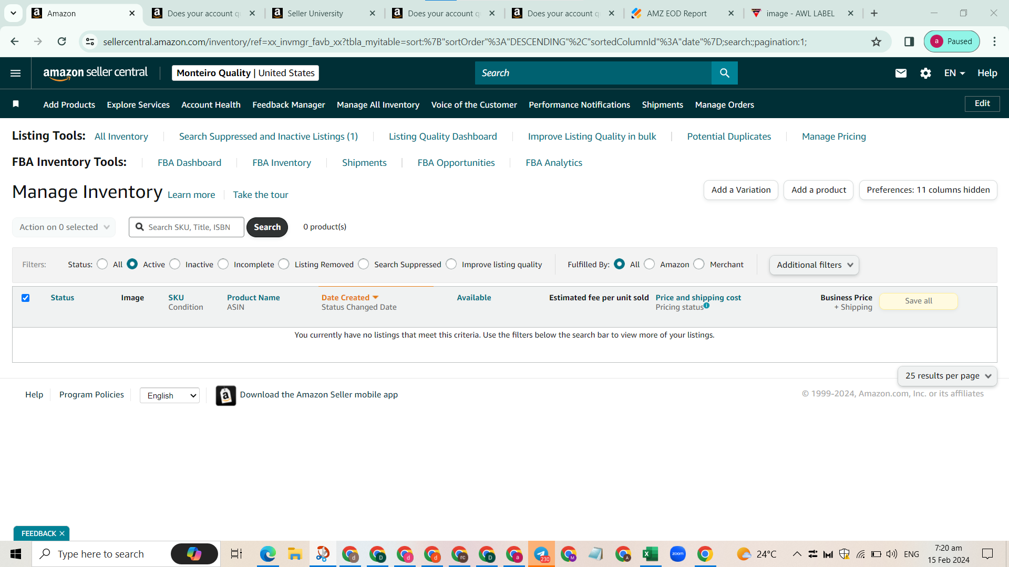Open the 25 results per page dropdown
Image resolution: width=1009 pixels, height=567 pixels.
947,376
